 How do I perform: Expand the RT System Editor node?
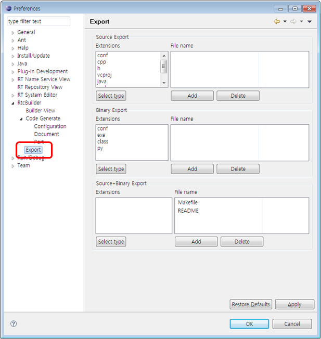(x=13, y=95)
